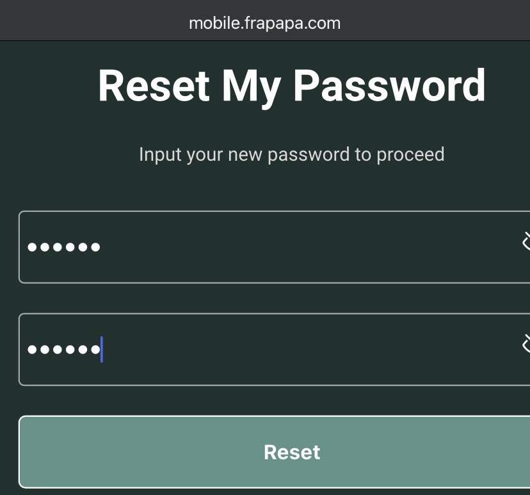Click the masked dots in second password field
The image size is (530, 495).
[x=63, y=349]
